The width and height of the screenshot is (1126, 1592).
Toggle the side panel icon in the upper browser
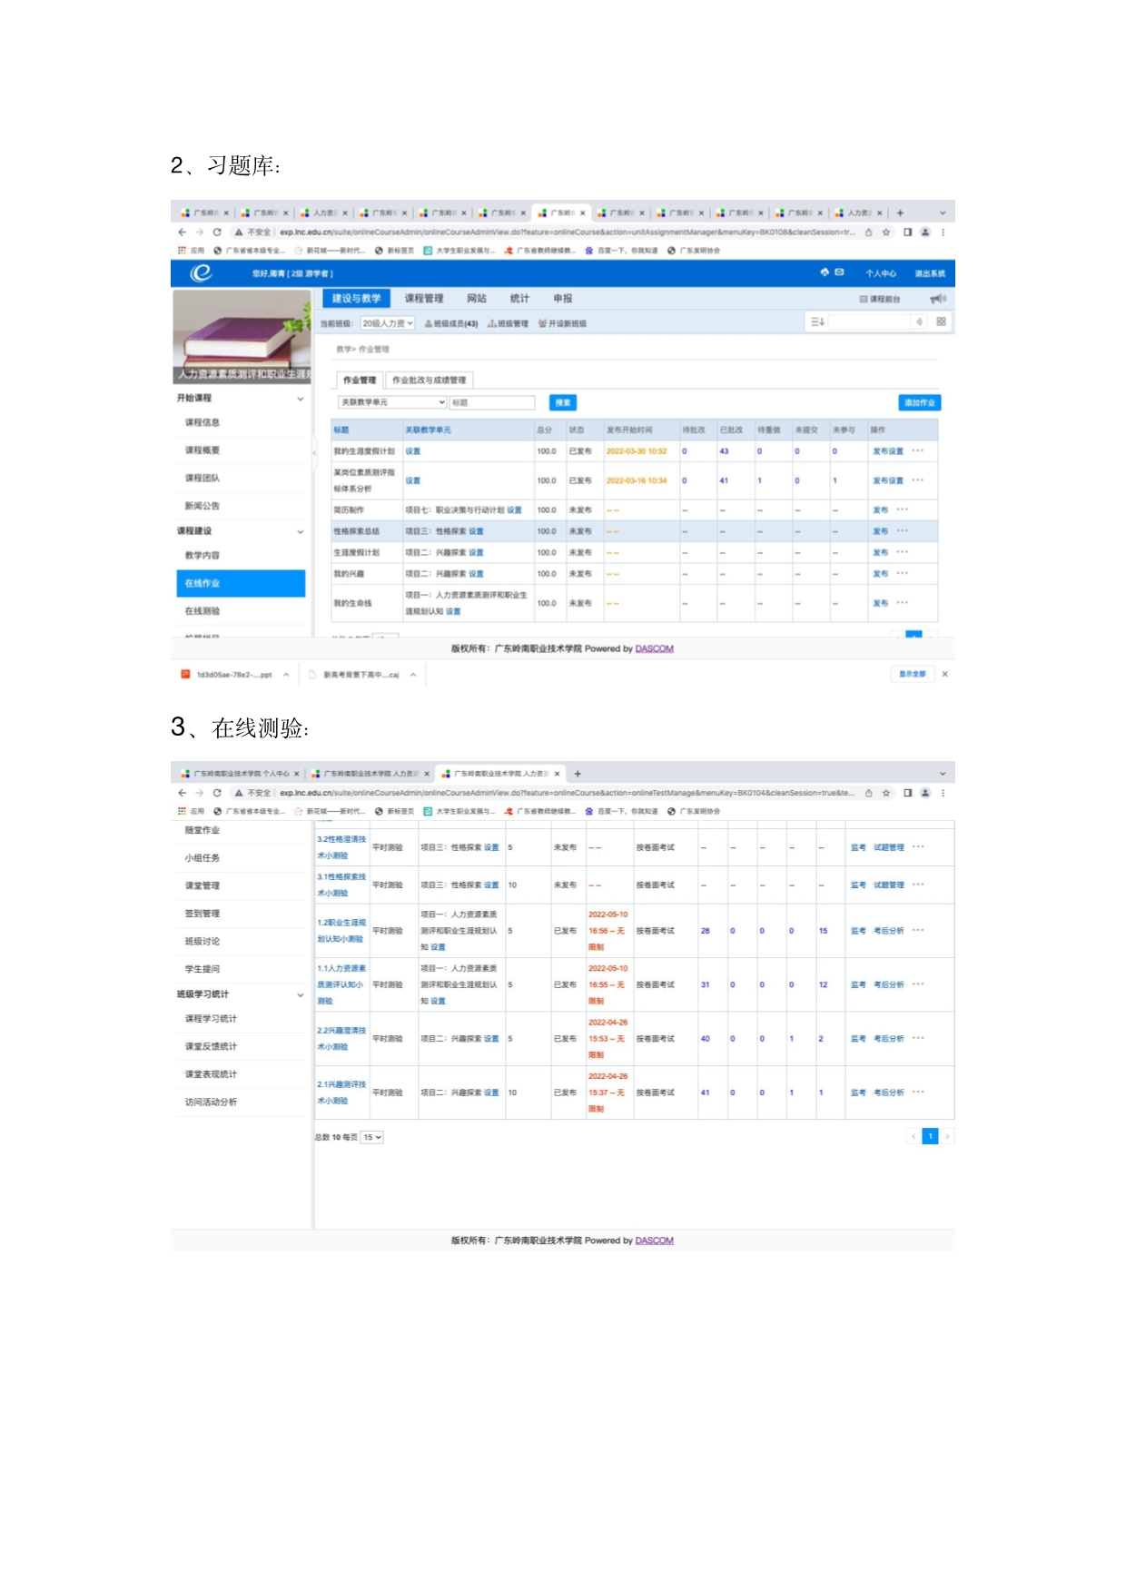906,232
